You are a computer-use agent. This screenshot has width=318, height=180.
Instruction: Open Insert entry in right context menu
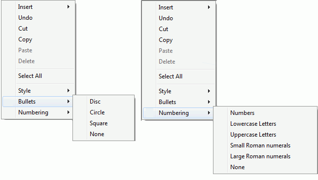[179, 7]
